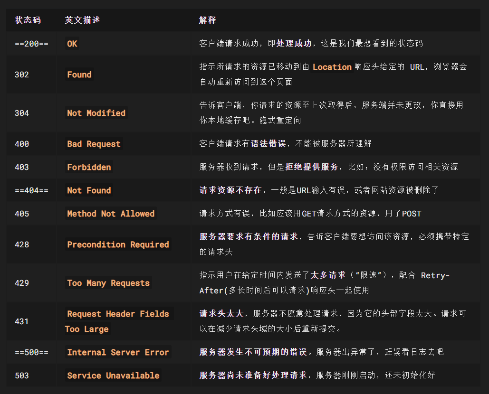Screen dimensions: 489x394
Task: Click the Internal Server Error label
Action: tap(118, 352)
